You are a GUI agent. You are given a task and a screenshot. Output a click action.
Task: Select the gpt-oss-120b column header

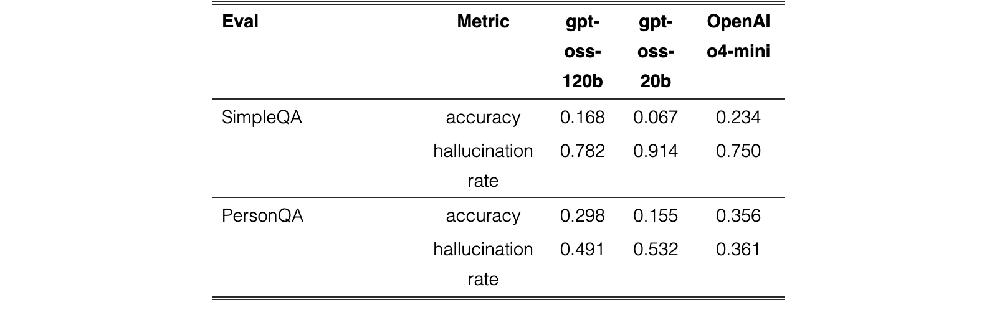[x=583, y=52]
